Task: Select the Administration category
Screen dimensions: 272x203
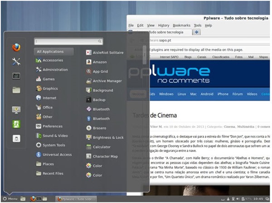Action: [52, 70]
